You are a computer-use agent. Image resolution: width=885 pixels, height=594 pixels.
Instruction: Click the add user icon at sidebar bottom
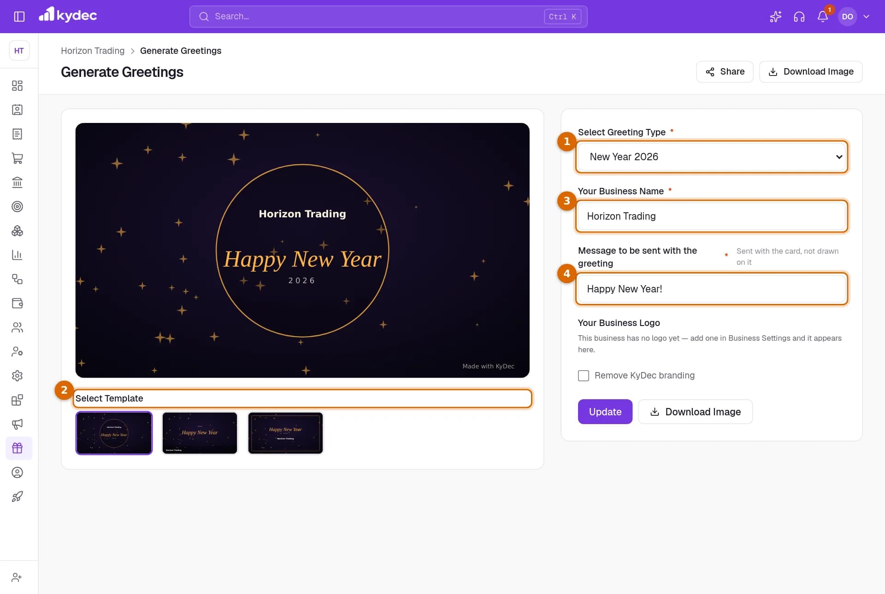coord(17,577)
